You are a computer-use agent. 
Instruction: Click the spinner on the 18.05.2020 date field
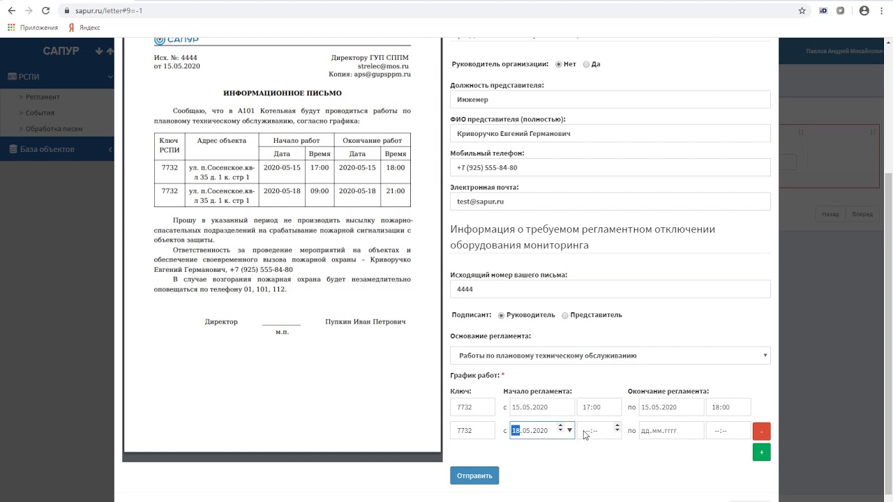click(x=560, y=427)
